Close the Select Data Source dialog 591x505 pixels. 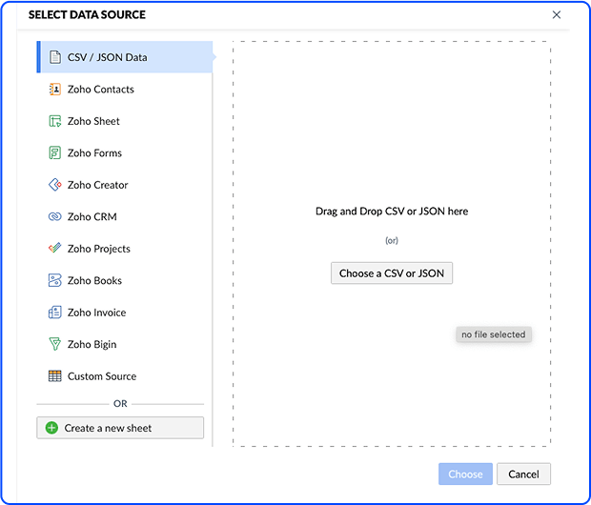(557, 14)
